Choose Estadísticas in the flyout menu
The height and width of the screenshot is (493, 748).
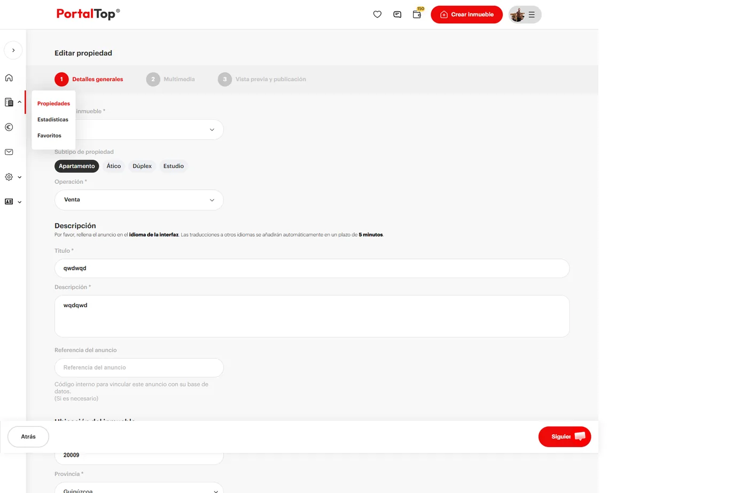click(x=53, y=120)
